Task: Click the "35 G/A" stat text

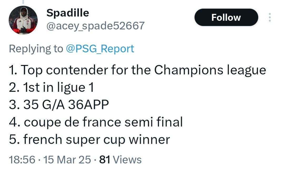Action: coord(44,105)
